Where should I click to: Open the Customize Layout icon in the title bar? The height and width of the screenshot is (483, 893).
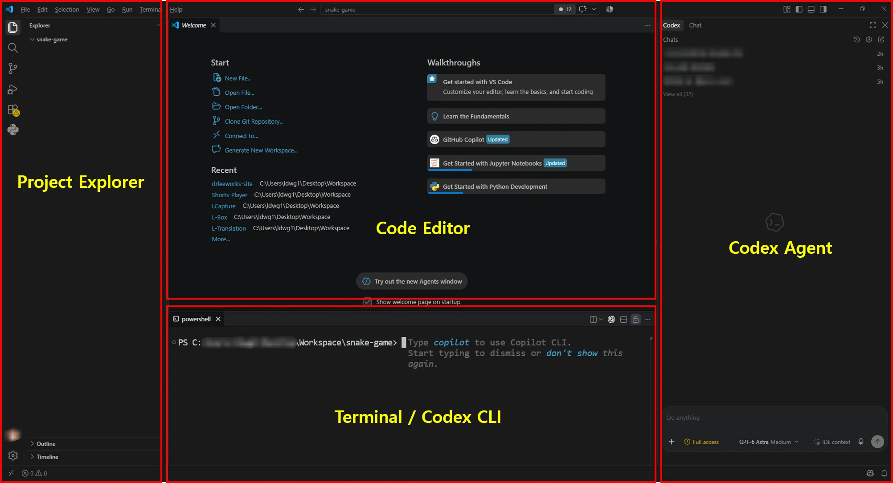click(787, 9)
